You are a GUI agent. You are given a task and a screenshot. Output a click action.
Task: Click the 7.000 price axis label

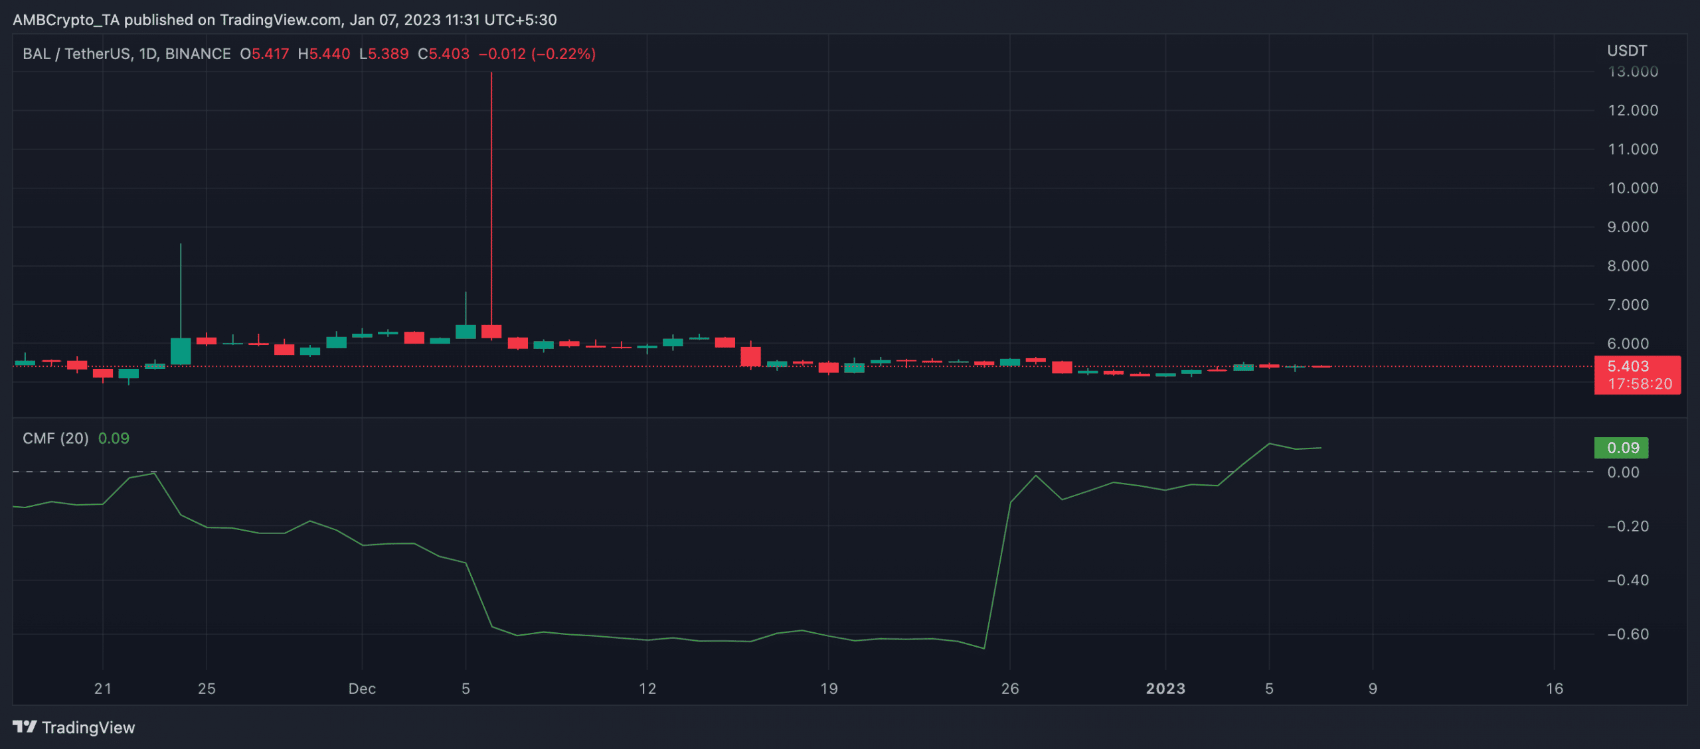tap(1628, 305)
